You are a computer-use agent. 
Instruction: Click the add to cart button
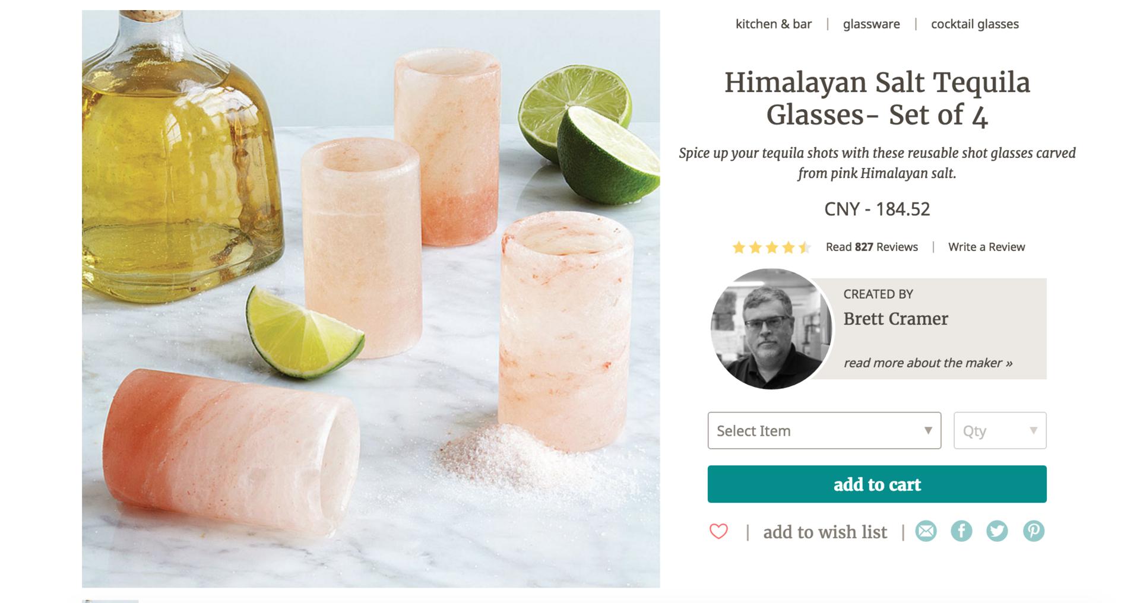pos(876,484)
